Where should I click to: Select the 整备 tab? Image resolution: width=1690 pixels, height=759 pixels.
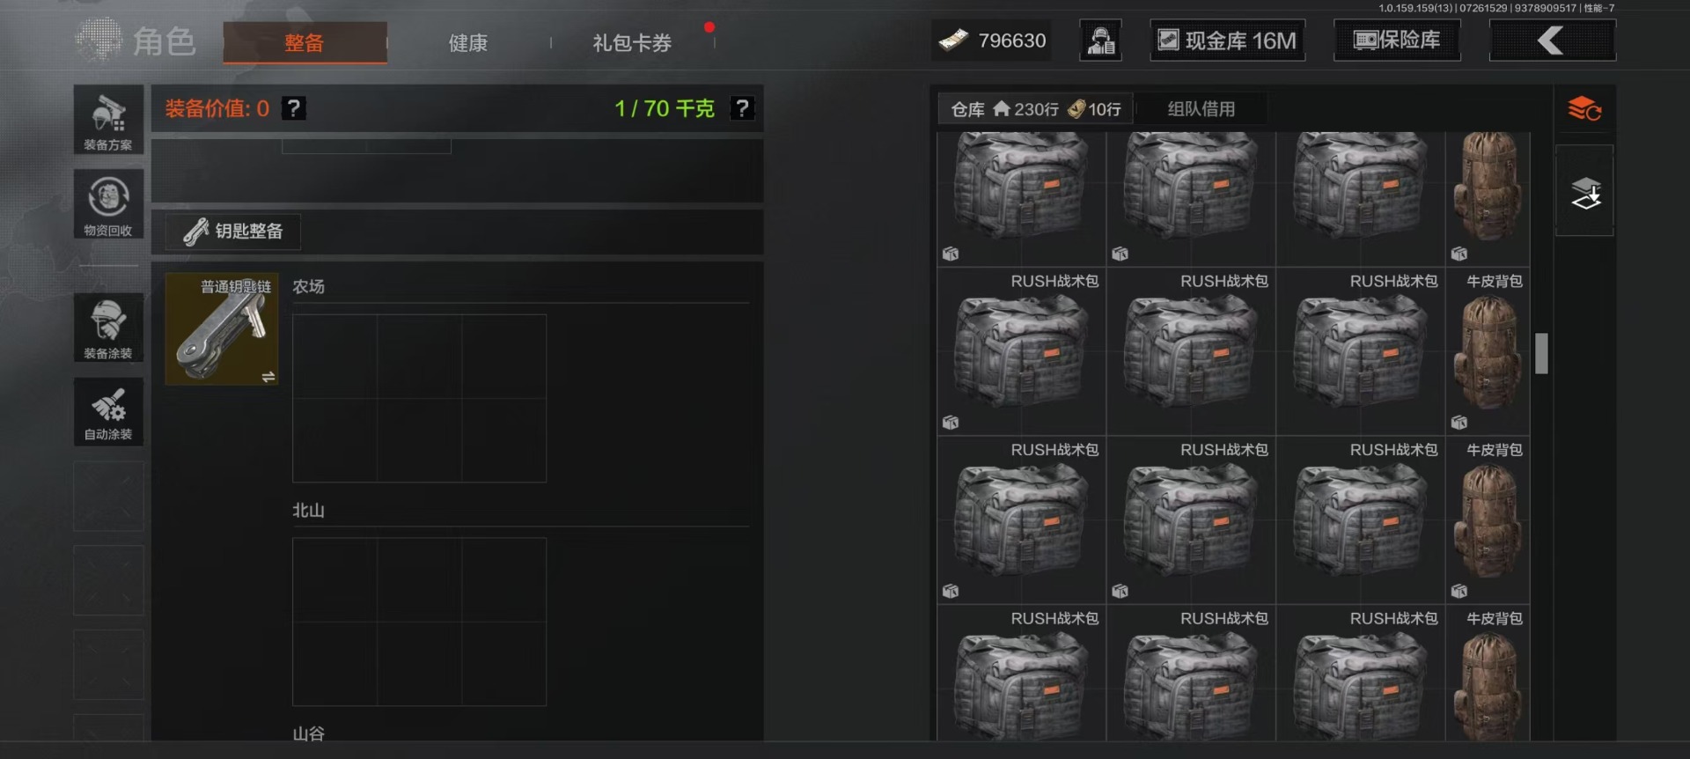tap(305, 42)
